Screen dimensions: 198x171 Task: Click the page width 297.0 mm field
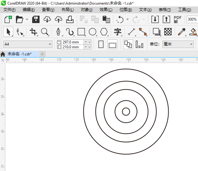pyautogui.click(x=72, y=42)
